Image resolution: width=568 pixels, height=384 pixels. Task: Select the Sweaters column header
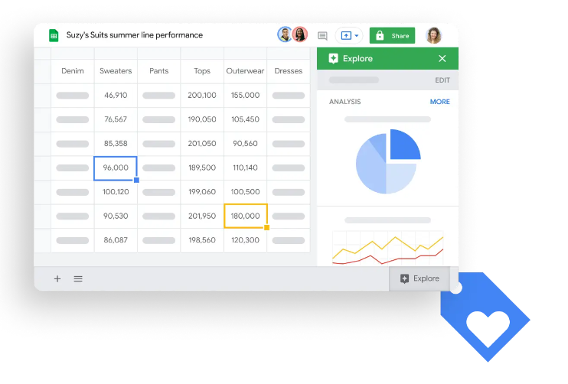point(116,71)
